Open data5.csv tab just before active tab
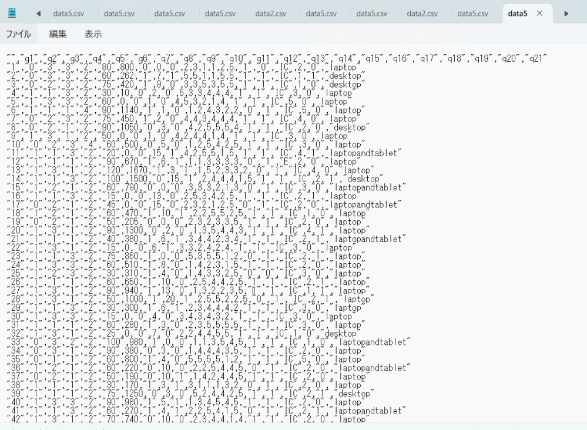The height and width of the screenshot is (430, 587). tap(472, 14)
